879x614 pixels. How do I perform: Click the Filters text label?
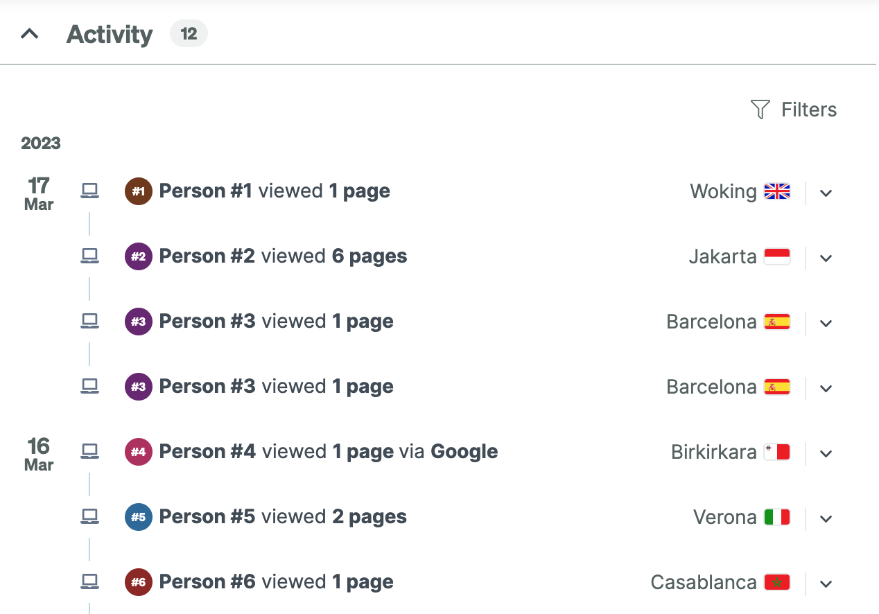808,109
